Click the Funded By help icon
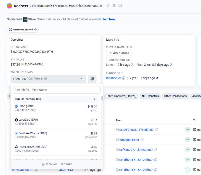The width and height of the screenshot is (201, 175). [x=122, y=73]
